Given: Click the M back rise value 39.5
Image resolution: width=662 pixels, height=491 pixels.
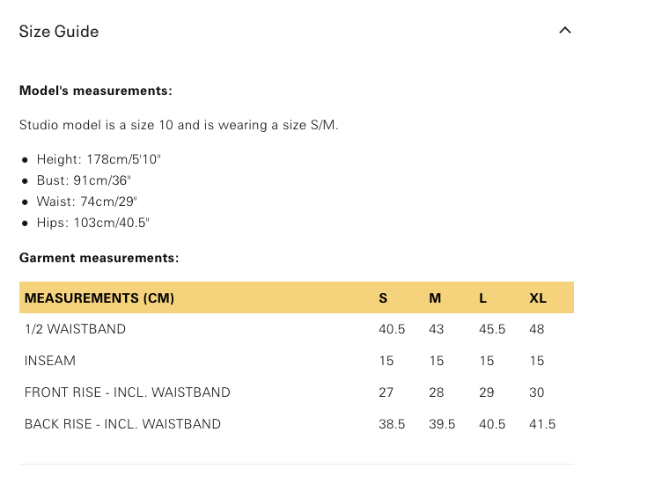Looking at the screenshot, I should pyautogui.click(x=442, y=424).
